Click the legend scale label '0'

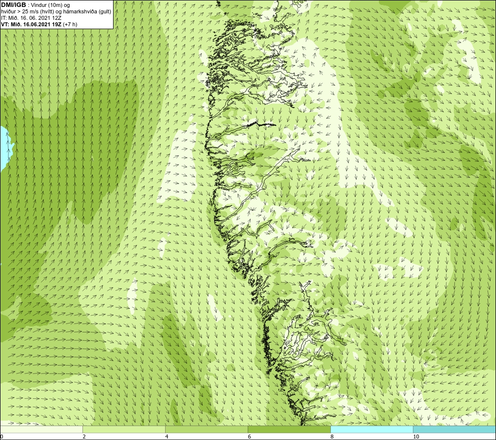[1, 437]
